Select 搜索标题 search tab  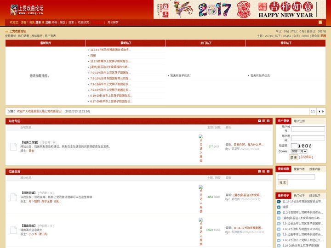pos(283,169)
